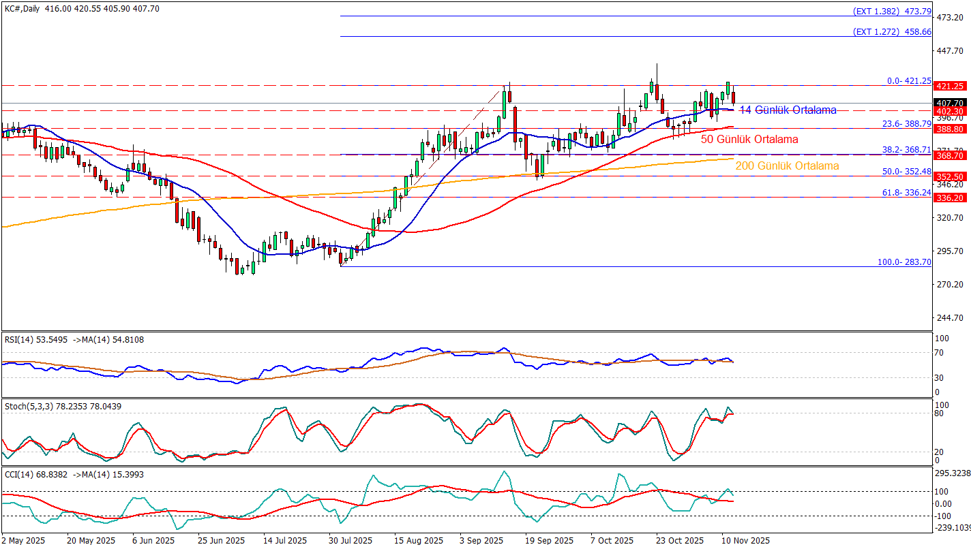
Task: Click the 30 Jul 2025 date marker
Action: tap(350, 540)
